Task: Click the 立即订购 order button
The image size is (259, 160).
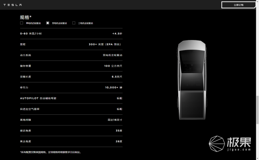Action: click(238, 5)
